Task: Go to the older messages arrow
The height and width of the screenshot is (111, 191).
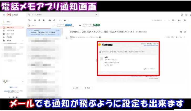Action: point(169,20)
